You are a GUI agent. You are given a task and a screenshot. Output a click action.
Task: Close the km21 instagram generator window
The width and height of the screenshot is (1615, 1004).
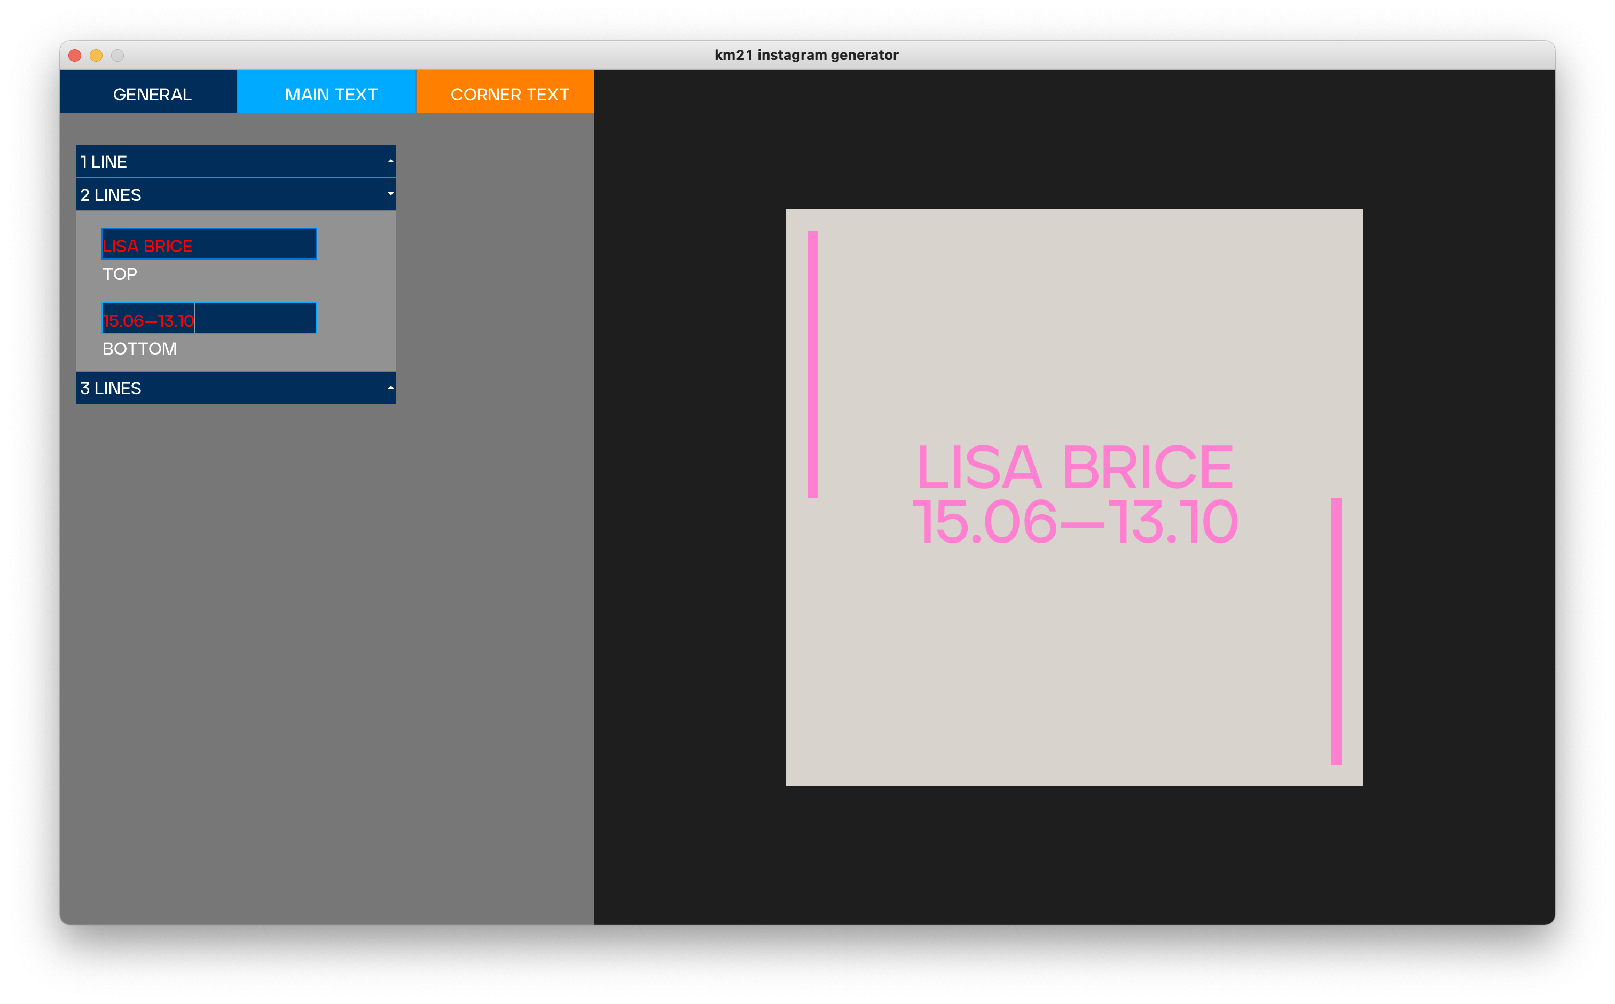click(75, 55)
